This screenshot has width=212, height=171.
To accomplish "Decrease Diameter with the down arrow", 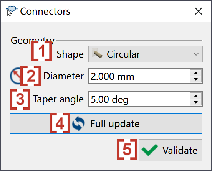I will [196, 79].
